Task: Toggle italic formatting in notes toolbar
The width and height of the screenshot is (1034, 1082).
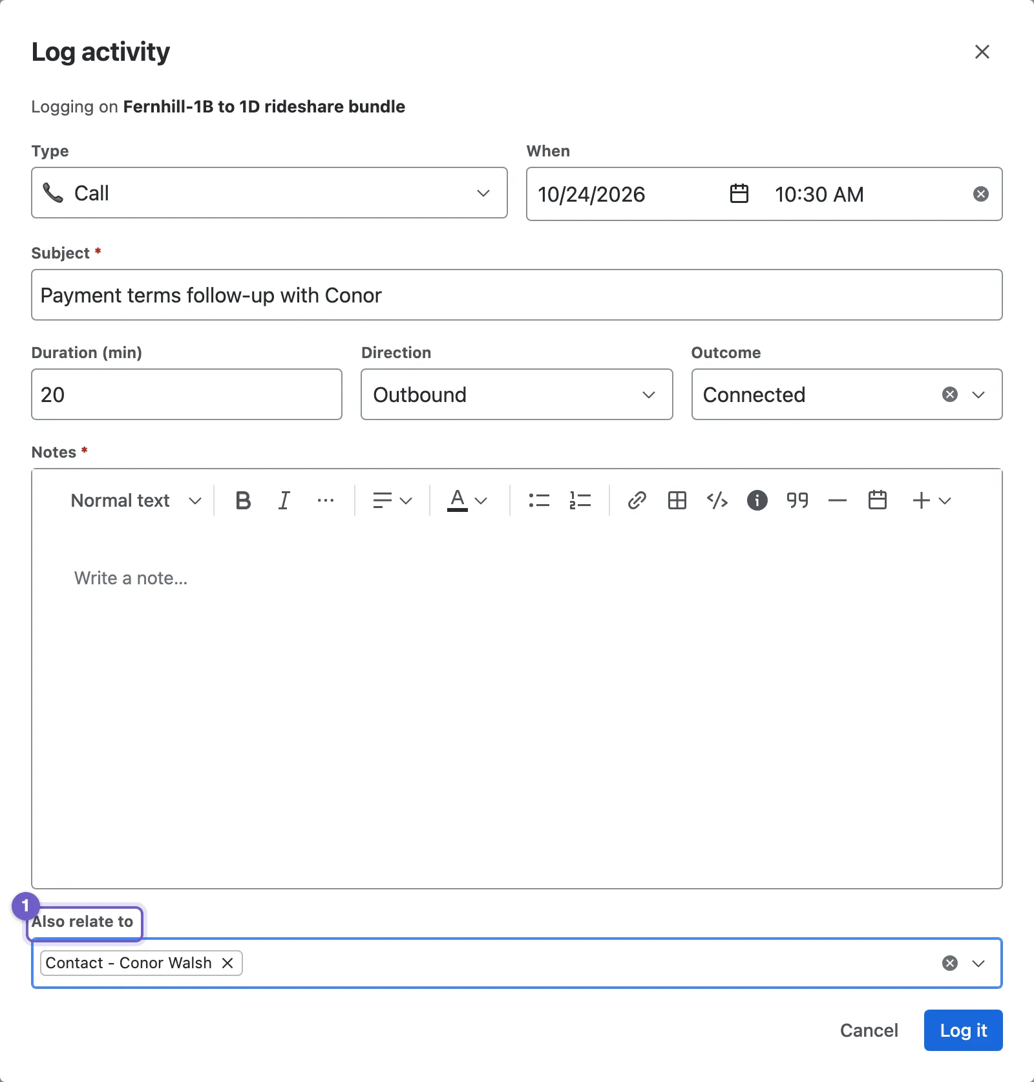Action: (284, 500)
